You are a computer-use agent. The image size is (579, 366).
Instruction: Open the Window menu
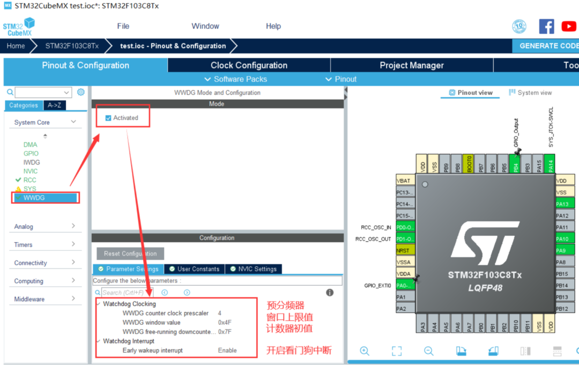pos(205,26)
